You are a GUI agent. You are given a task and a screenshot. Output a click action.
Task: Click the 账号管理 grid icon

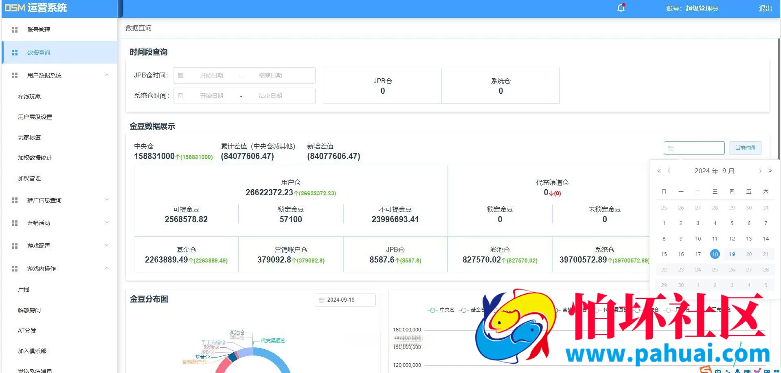(x=15, y=30)
